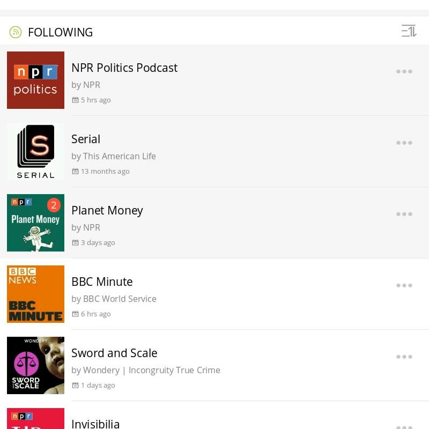Image resolution: width=429 pixels, height=429 pixels.
Task: Click the '13 months ago' date label
Action: coord(105,171)
